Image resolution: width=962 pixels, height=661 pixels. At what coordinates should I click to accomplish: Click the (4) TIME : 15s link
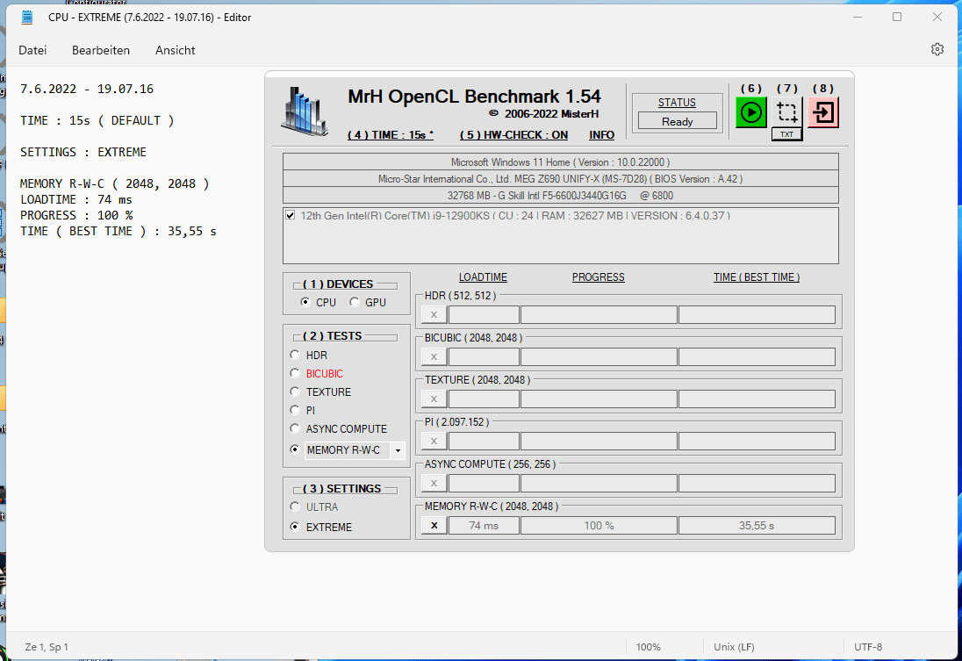pyautogui.click(x=391, y=135)
